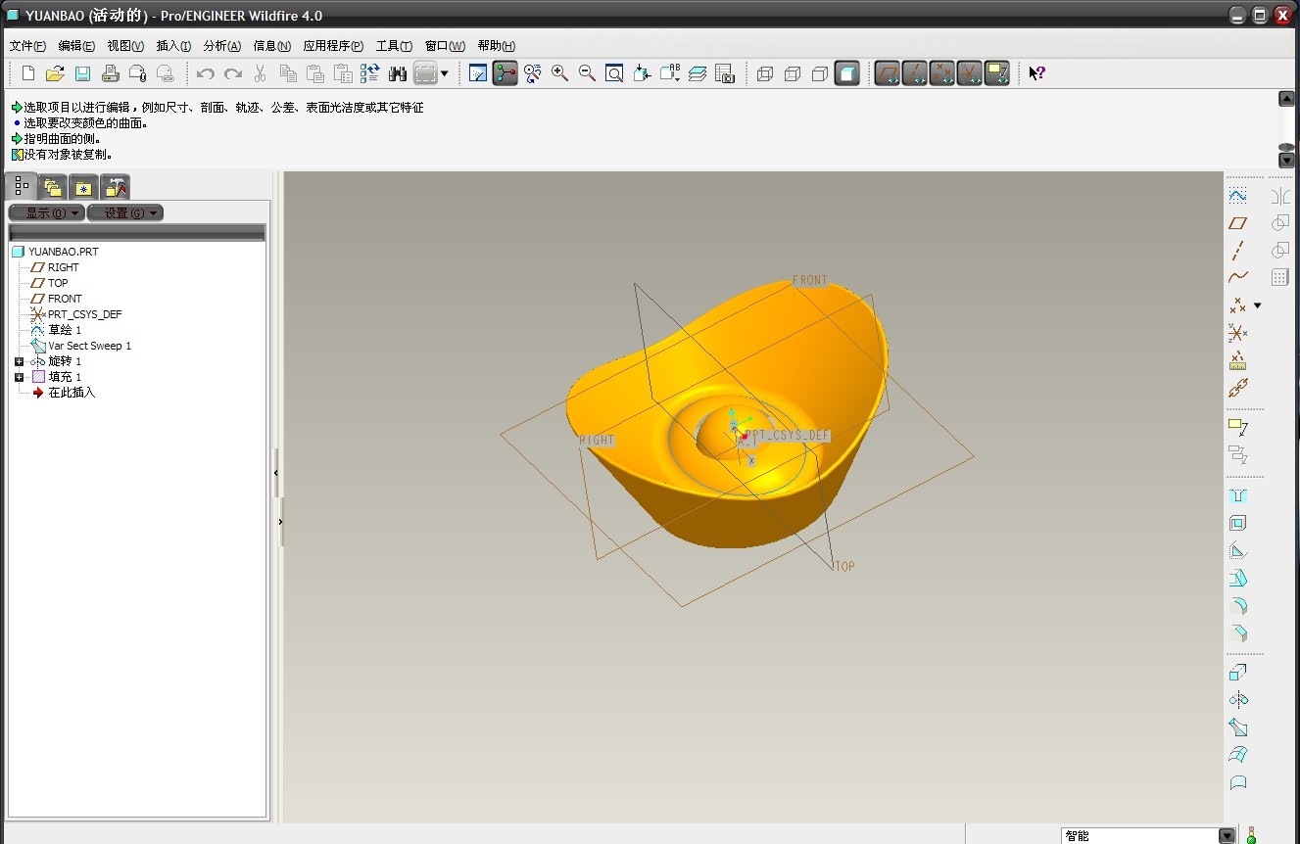Create a new file
The width and height of the screenshot is (1300, 844).
pyautogui.click(x=28, y=73)
